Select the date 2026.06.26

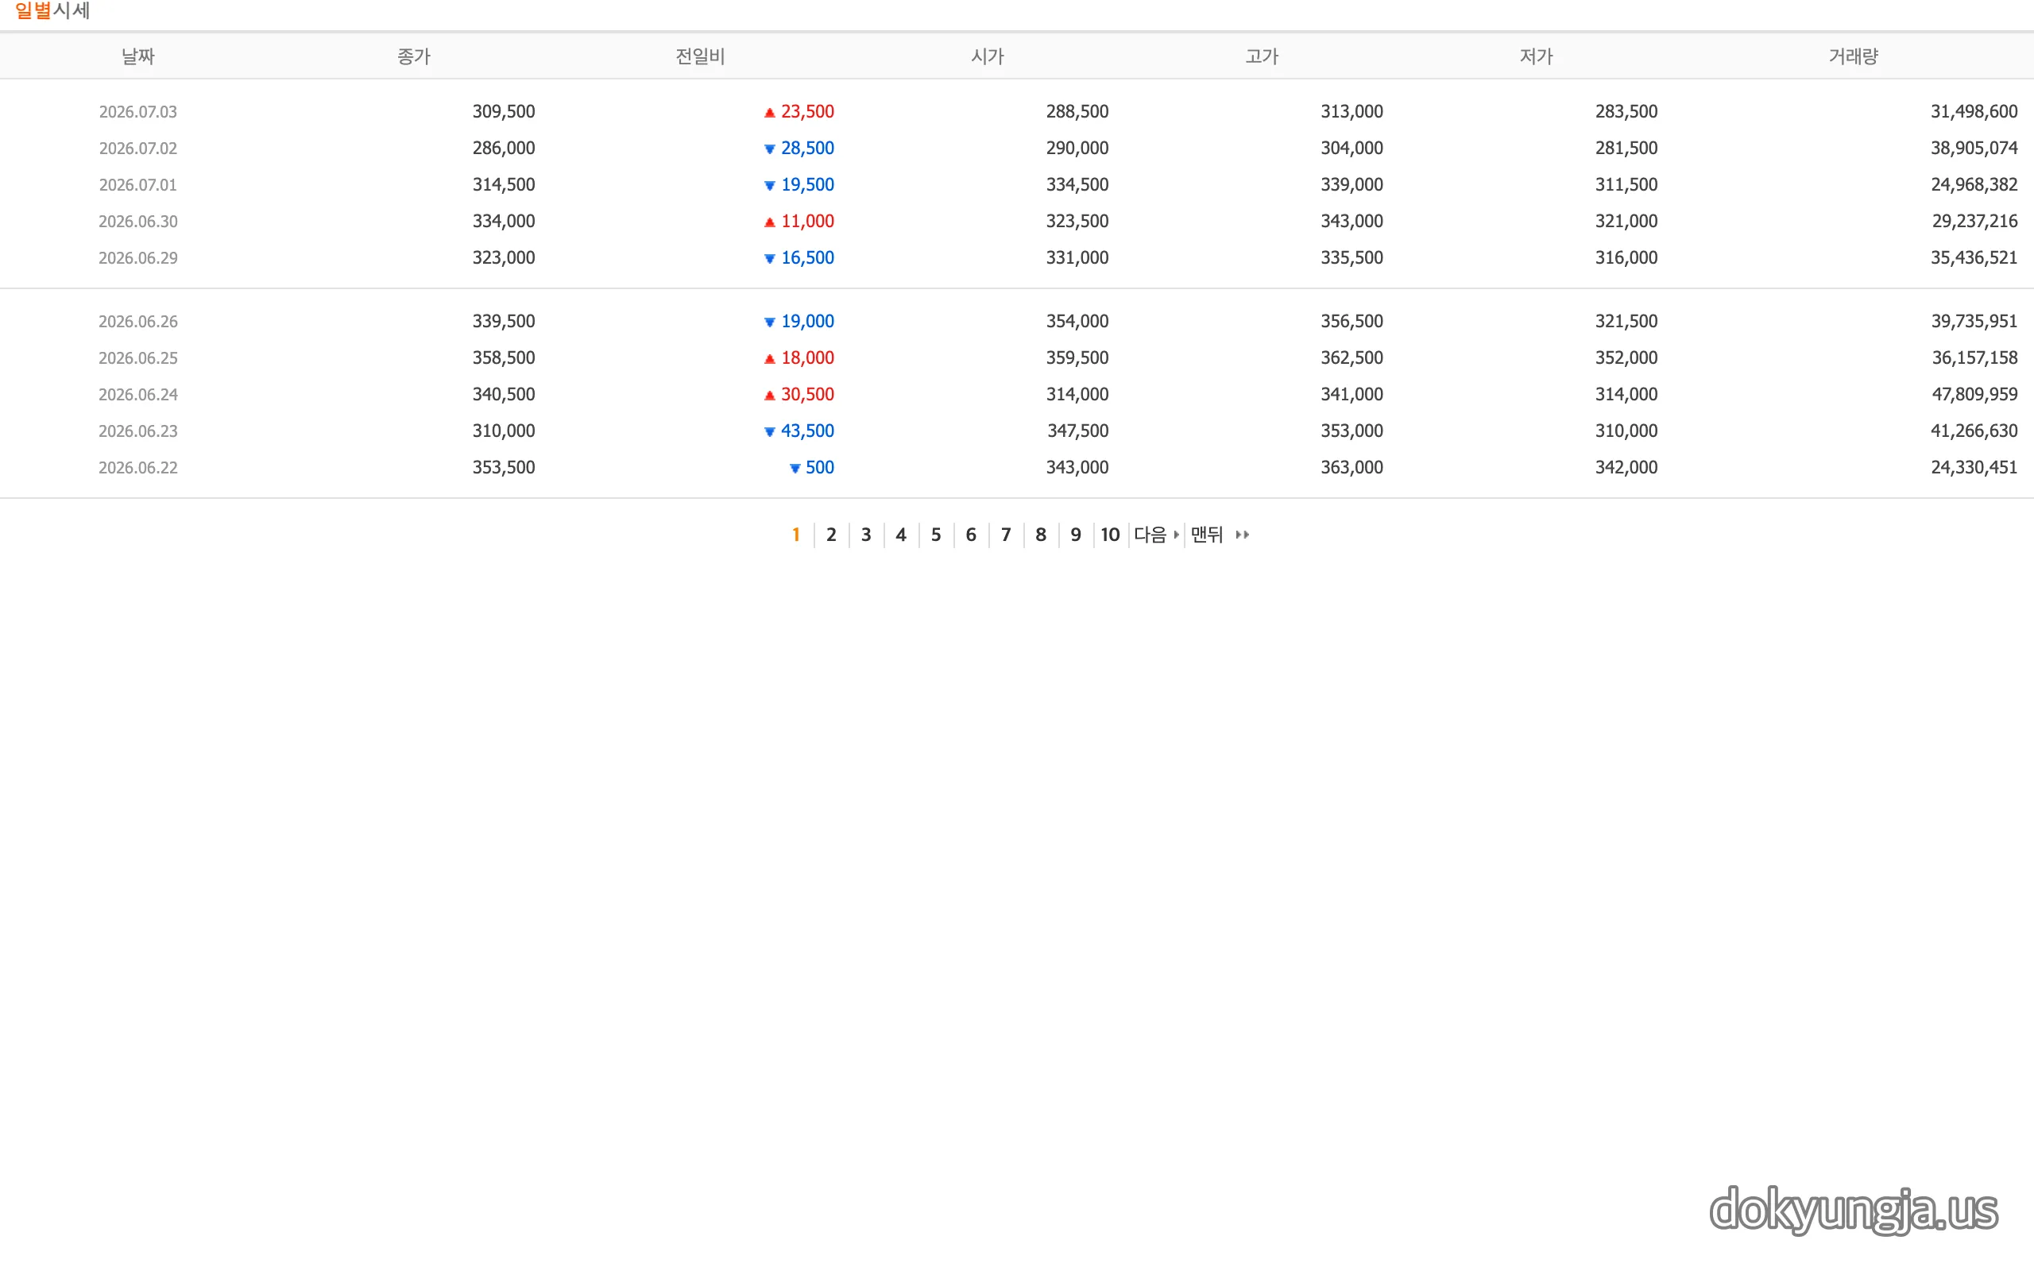coord(137,322)
